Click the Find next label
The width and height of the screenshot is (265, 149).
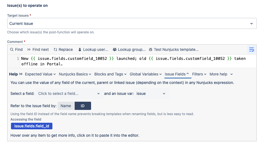click(x=41, y=49)
